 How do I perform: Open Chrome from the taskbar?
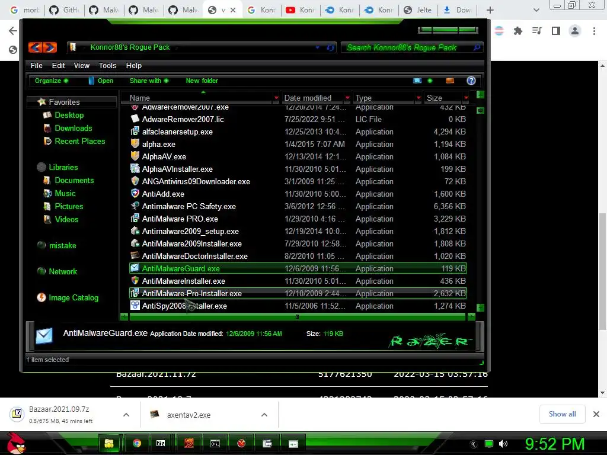coord(137,443)
